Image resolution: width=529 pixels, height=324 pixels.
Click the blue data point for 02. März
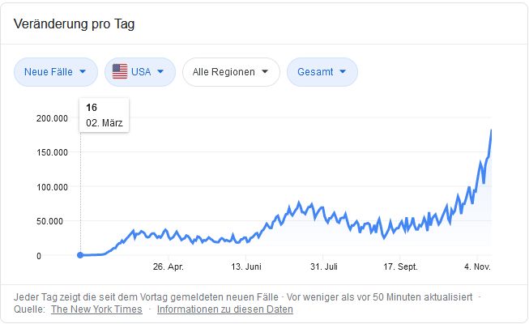(80, 255)
